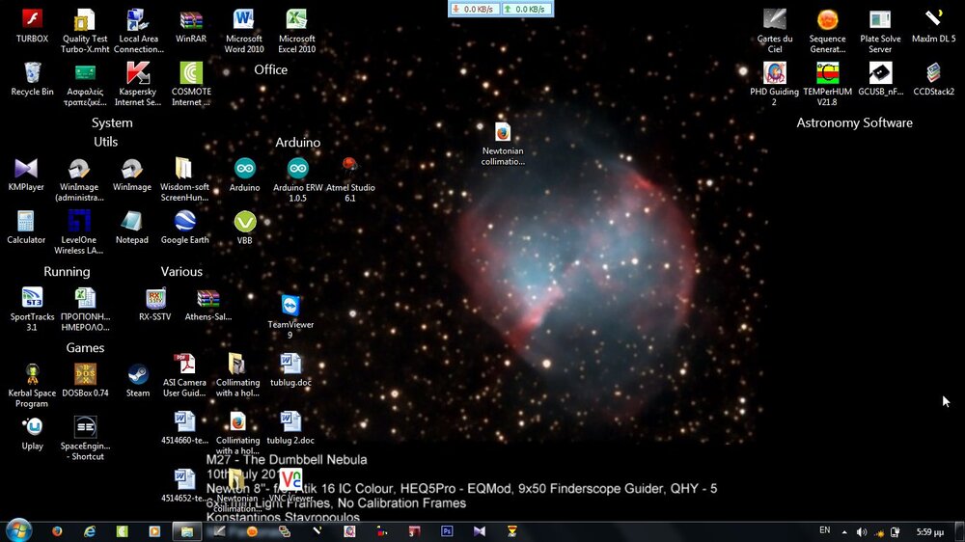Select the Sequence Generator desktop icon
965x542 pixels.
(827, 20)
